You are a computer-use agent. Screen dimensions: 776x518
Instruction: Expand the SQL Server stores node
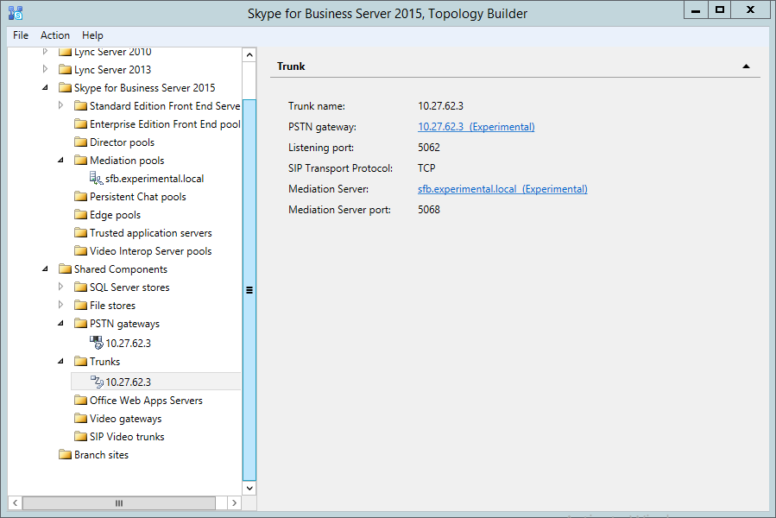click(60, 287)
